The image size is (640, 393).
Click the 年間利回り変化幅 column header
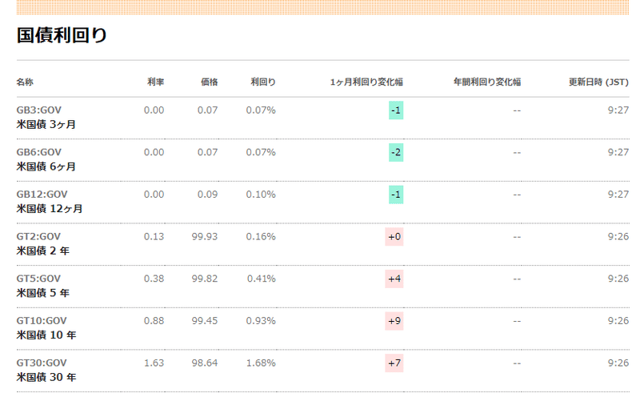487,82
